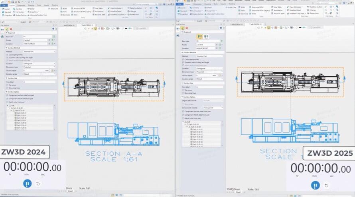Click Projection view tool in ZW3D 2024 ribbon
This screenshot has width=355, height=197.
coord(7,15)
